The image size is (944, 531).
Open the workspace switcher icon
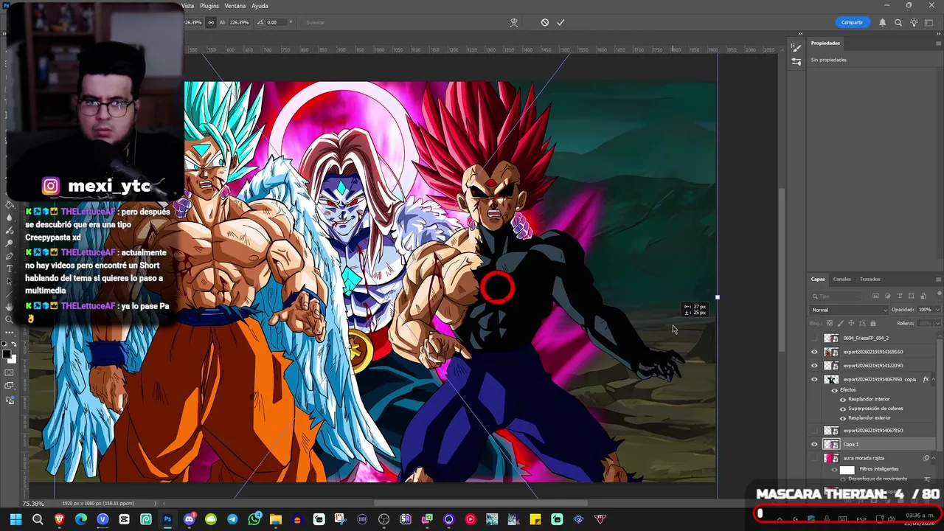click(929, 22)
